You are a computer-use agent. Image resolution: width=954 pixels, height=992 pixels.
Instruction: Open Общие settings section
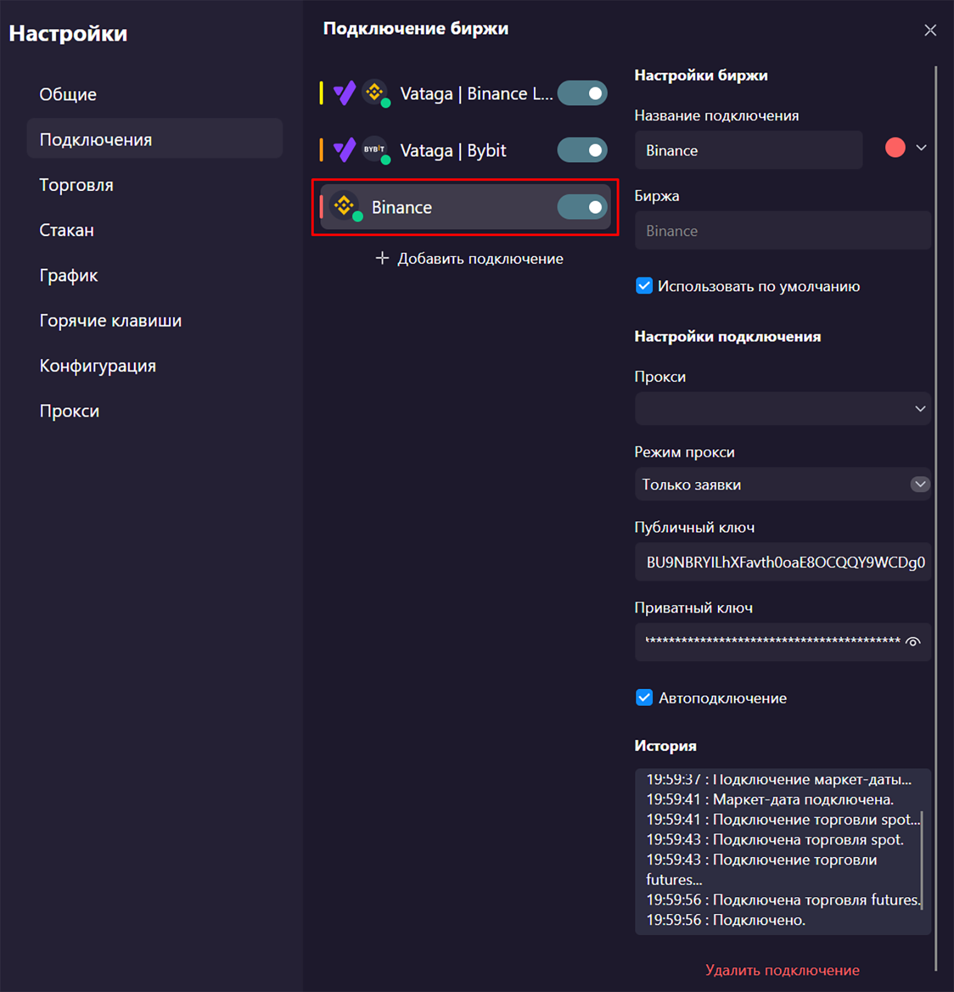click(x=154, y=94)
